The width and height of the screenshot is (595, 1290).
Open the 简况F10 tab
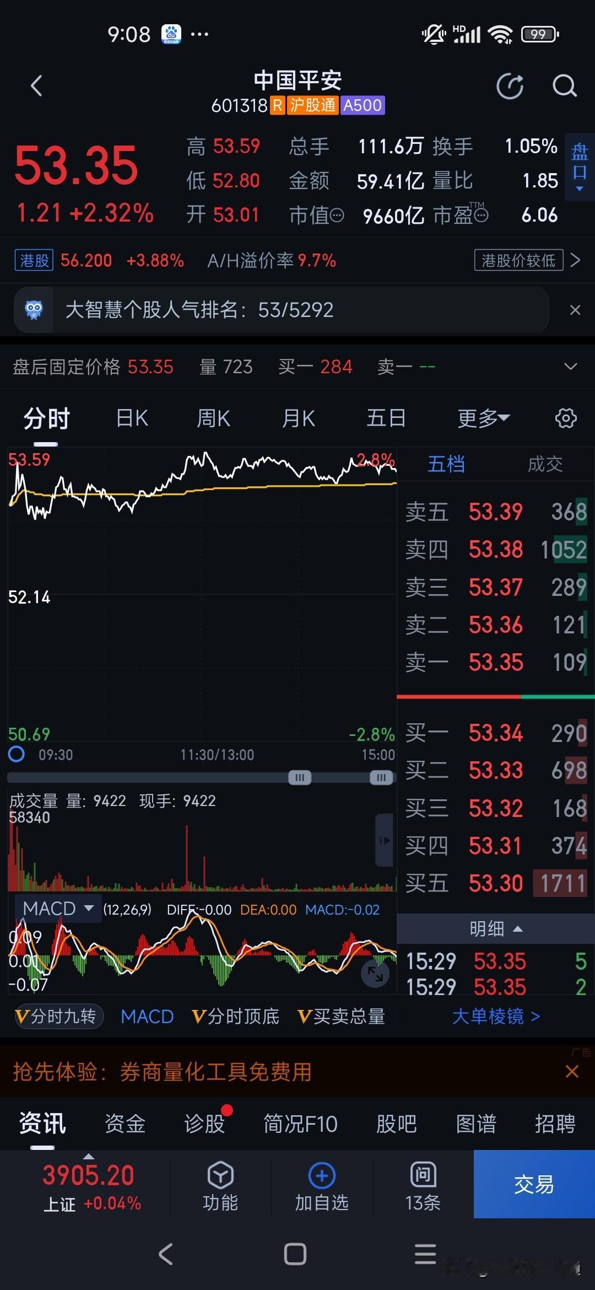[x=300, y=1123]
